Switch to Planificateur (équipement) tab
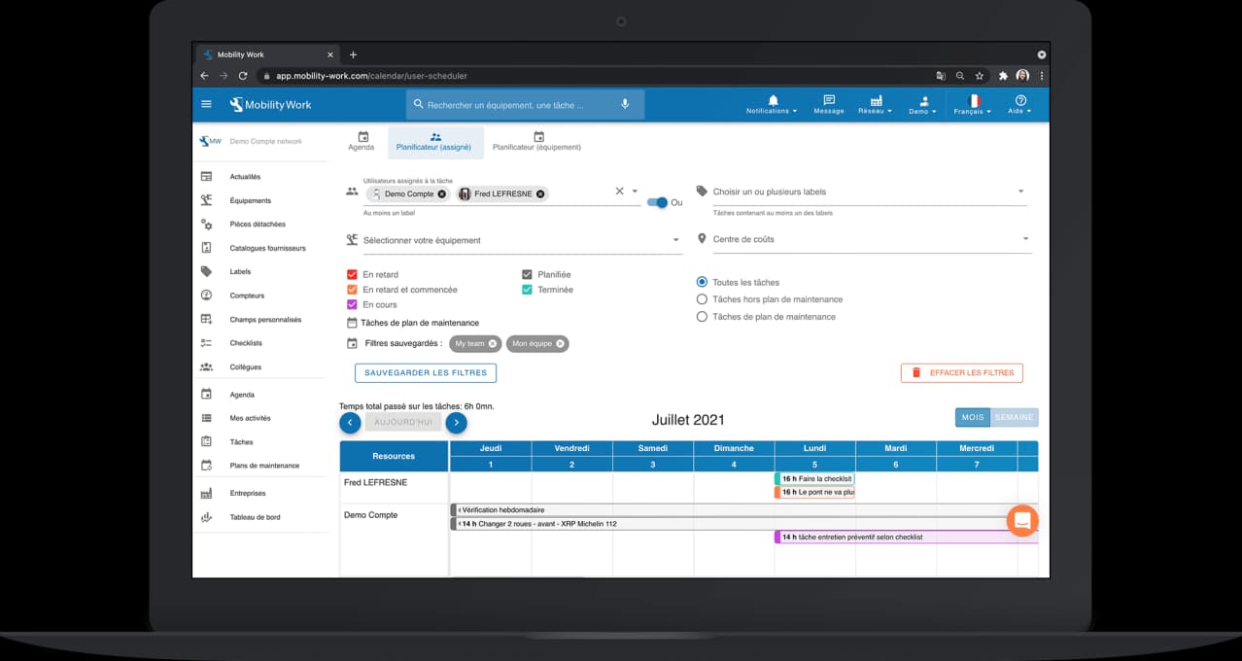This screenshot has height=661, width=1242. click(x=536, y=142)
